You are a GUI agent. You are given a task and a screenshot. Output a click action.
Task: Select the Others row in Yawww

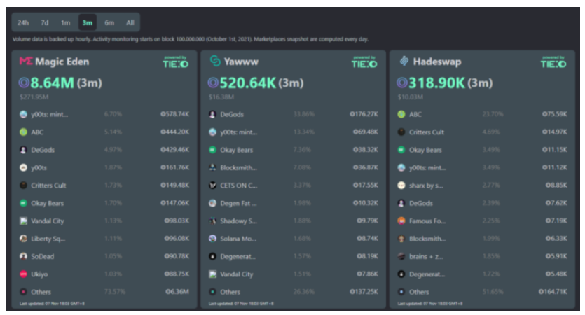(x=294, y=292)
